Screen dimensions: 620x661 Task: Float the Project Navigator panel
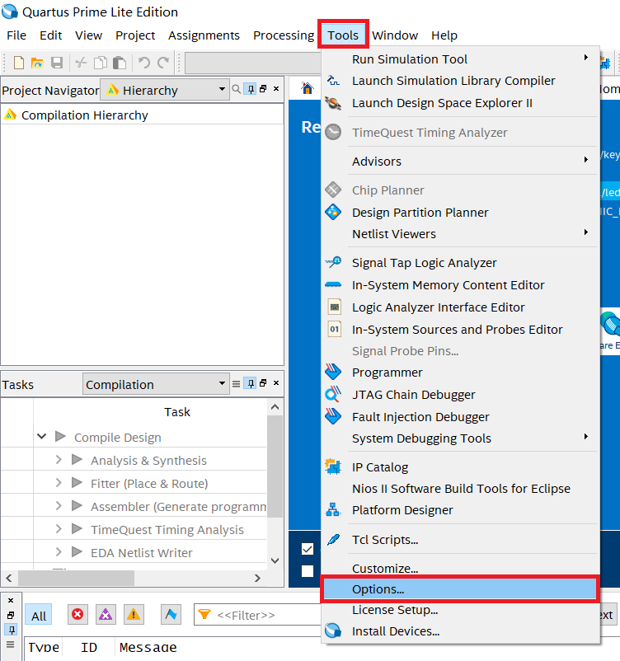263,88
